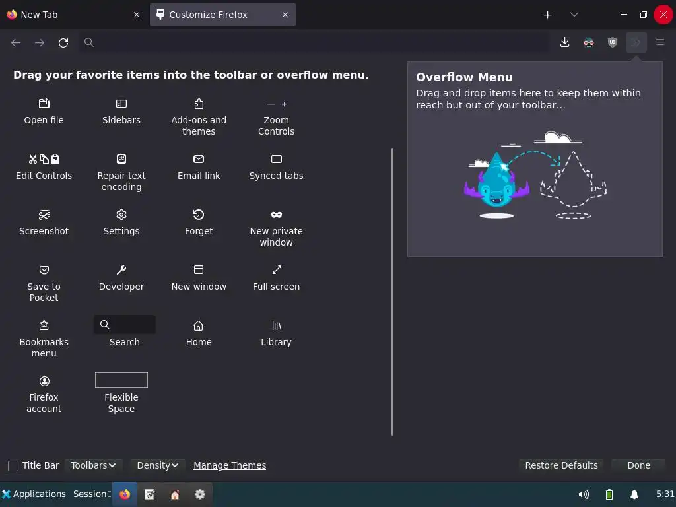The width and height of the screenshot is (676, 507).
Task: Select the Synced tabs icon
Action: point(277,159)
